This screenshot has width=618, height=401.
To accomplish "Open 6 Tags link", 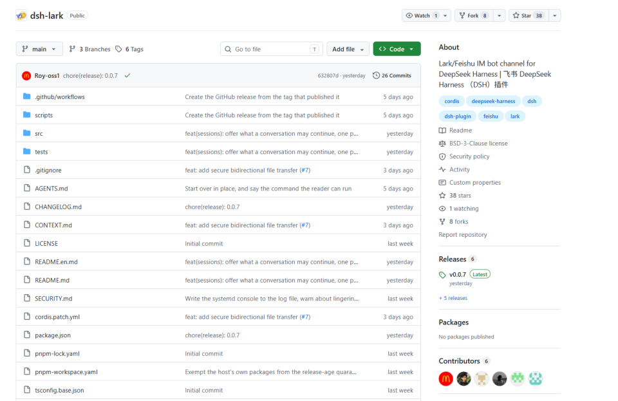I will [x=129, y=49].
